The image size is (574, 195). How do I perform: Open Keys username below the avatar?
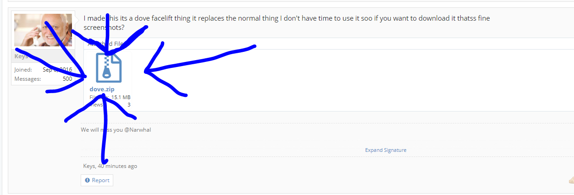pos(21,56)
